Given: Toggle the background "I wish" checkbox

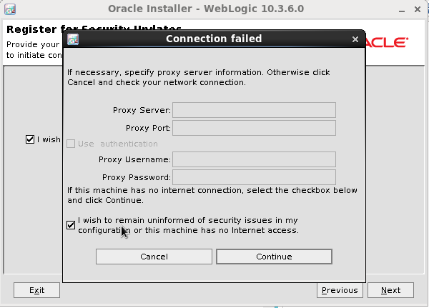Looking at the screenshot, I should coord(30,139).
